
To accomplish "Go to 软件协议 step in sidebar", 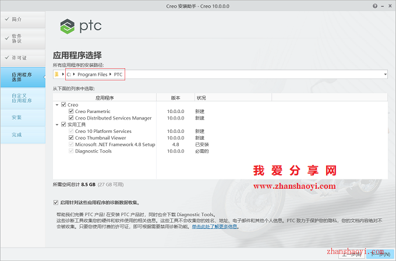I will tap(23, 38).
